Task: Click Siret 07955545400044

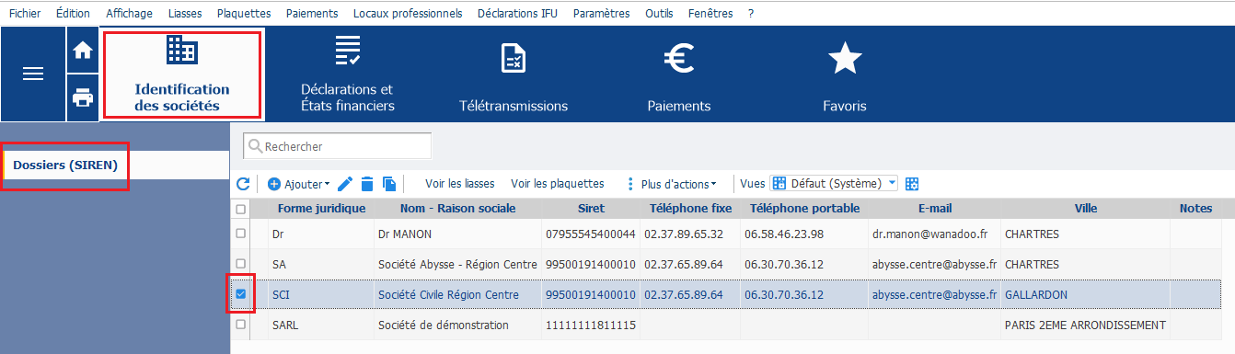Action: [x=591, y=234]
